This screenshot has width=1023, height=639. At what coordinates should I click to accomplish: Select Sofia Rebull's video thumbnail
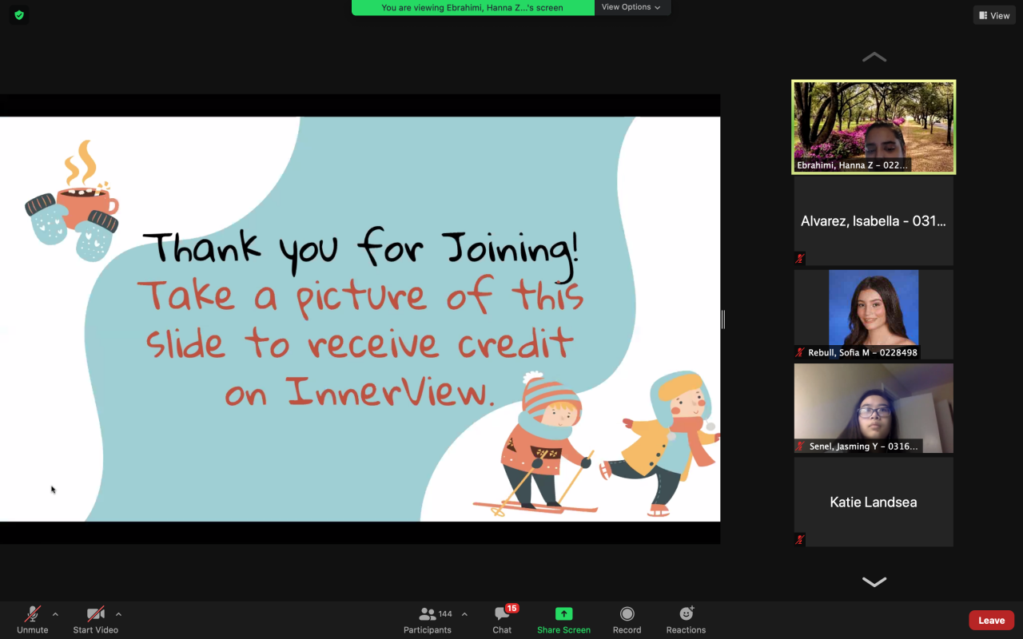(x=874, y=314)
